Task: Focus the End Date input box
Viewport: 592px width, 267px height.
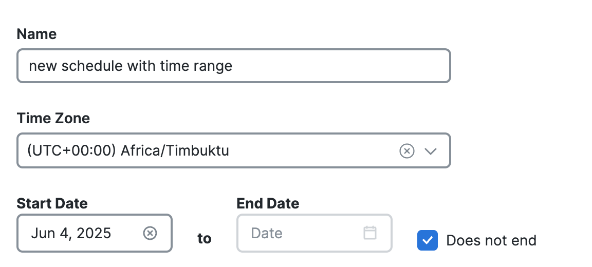Action: coord(314,233)
